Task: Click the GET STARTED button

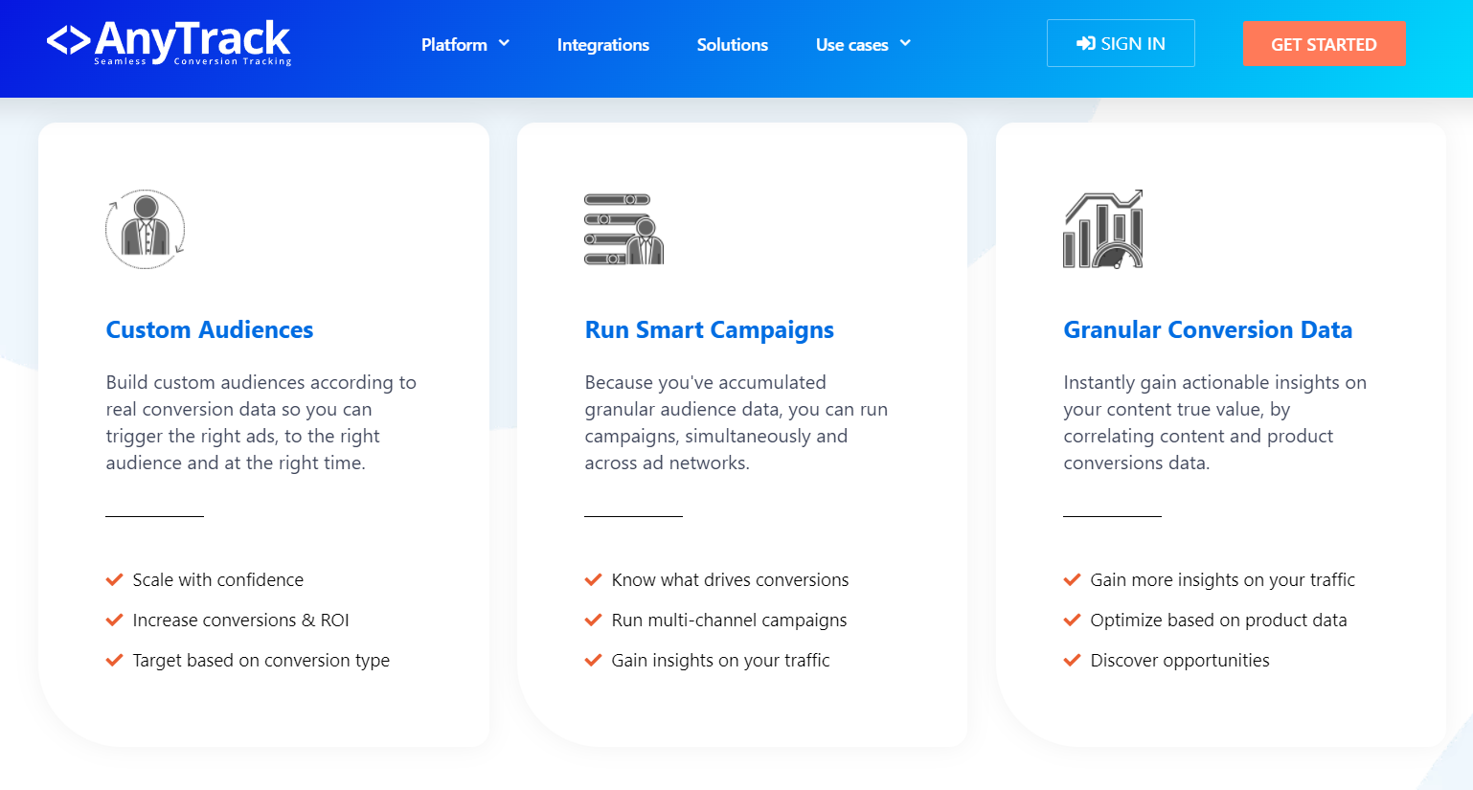Action: pos(1324,44)
